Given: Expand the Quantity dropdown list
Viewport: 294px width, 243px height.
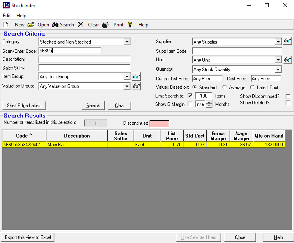Looking at the screenshot, I should coord(278,70).
